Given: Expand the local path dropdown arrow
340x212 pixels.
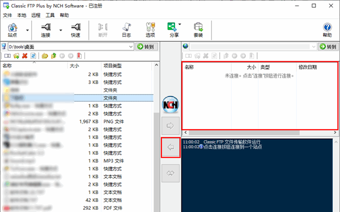Looking at the screenshot, I should point(131,46).
